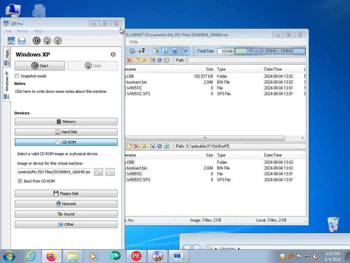Click the right arrow of image pane horizontal scrollbar
Screen dimensions: 350x263
point(302,138)
